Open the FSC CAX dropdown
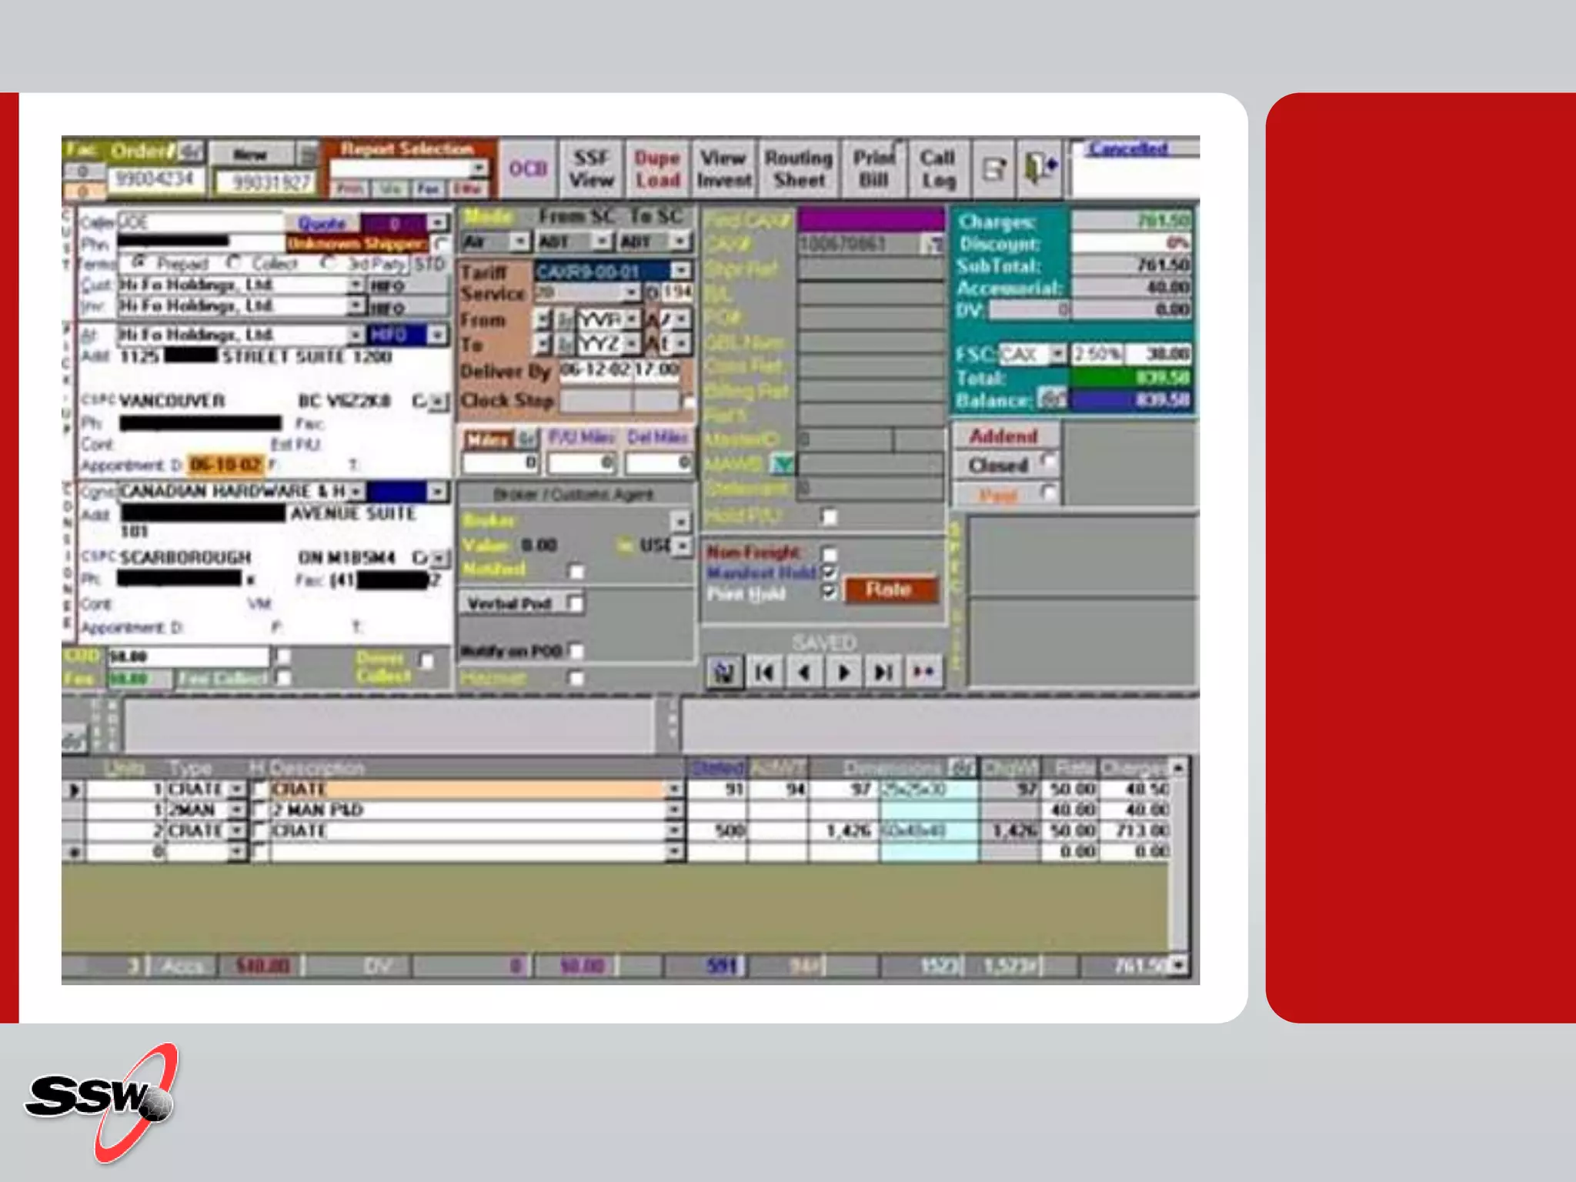 1058,354
